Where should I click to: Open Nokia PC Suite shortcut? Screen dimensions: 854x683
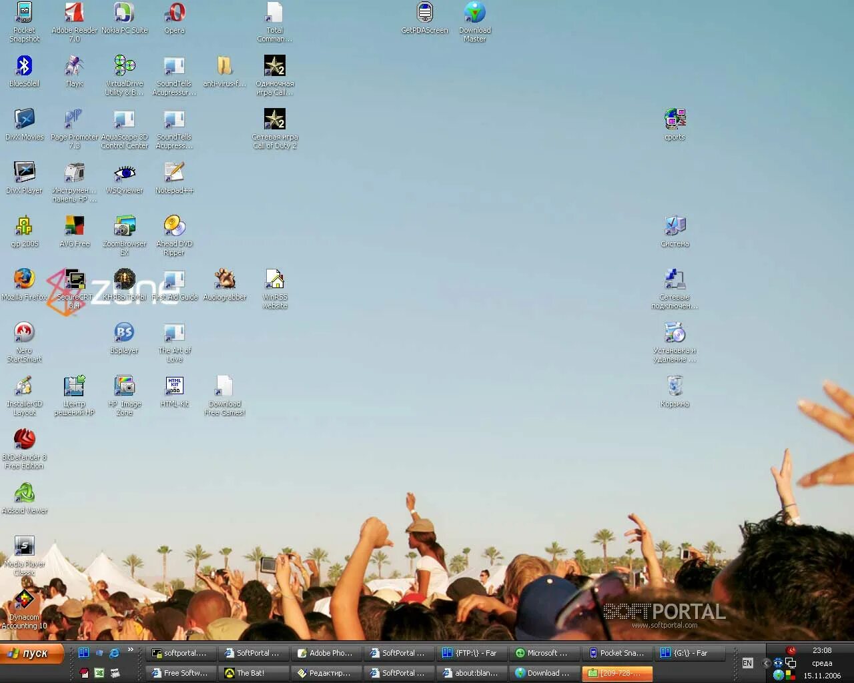point(124,18)
